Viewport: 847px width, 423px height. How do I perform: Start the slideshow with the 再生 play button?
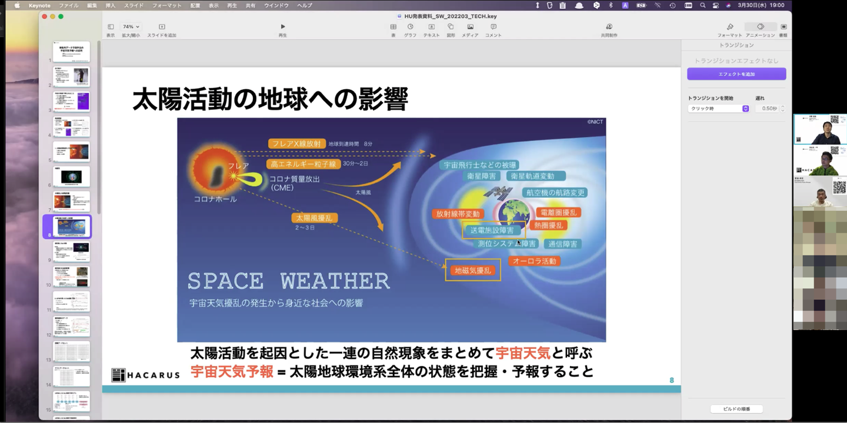[283, 27]
